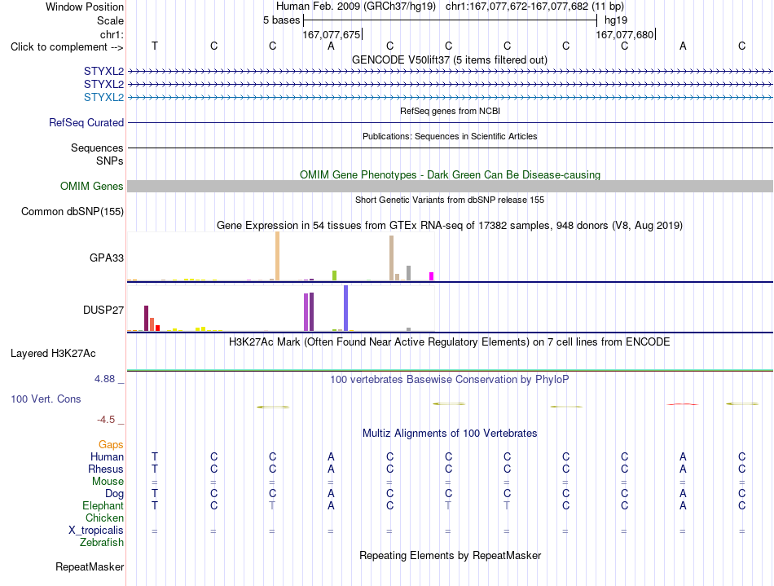774x586 pixels.
Task: Select the 'X_tropicalis' species row label
Action: coord(96,531)
